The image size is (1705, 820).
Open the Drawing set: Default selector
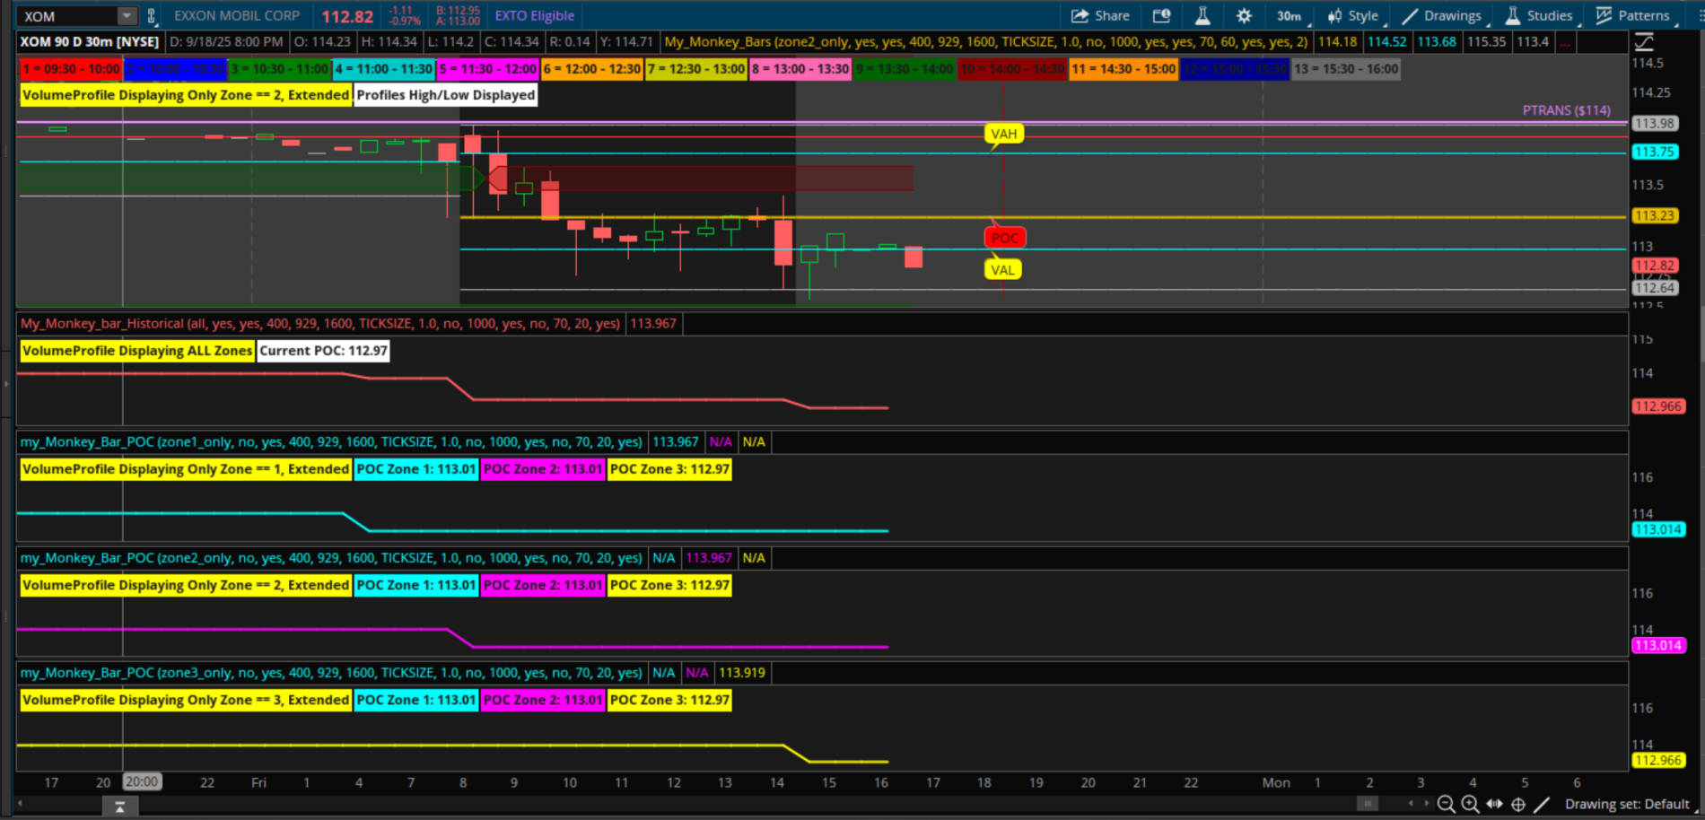pyautogui.click(x=1627, y=804)
